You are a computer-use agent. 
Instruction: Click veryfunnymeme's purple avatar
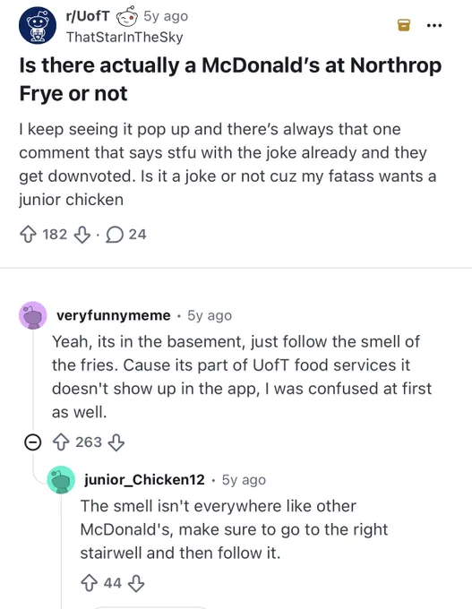pos(33,315)
